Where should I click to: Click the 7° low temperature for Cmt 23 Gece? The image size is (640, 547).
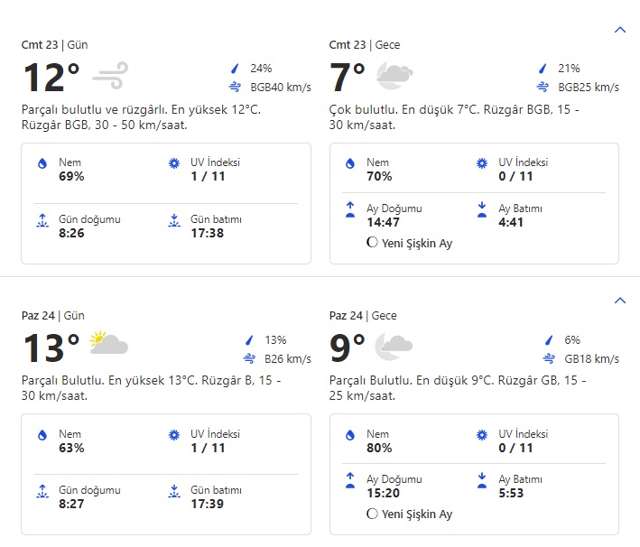[348, 78]
